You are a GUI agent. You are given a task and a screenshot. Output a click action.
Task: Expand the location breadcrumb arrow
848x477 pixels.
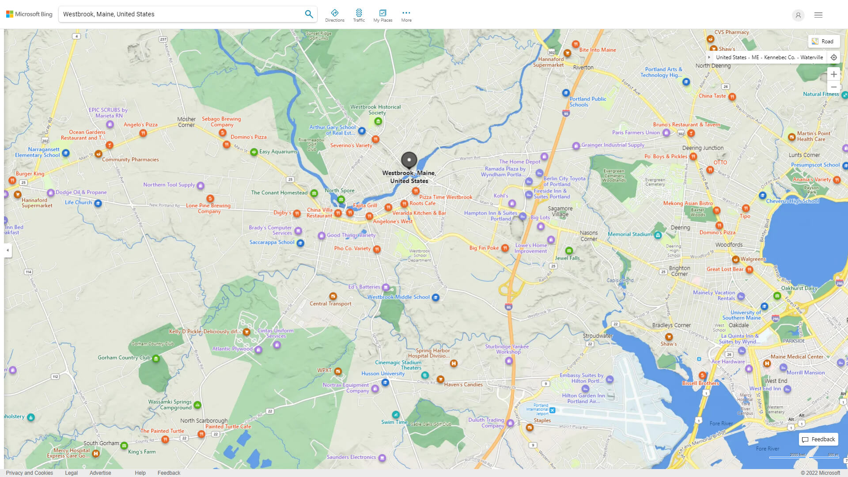(709, 57)
